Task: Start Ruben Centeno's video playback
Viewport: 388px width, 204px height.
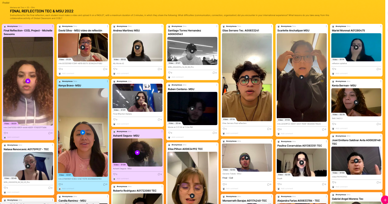Action: 192,108
